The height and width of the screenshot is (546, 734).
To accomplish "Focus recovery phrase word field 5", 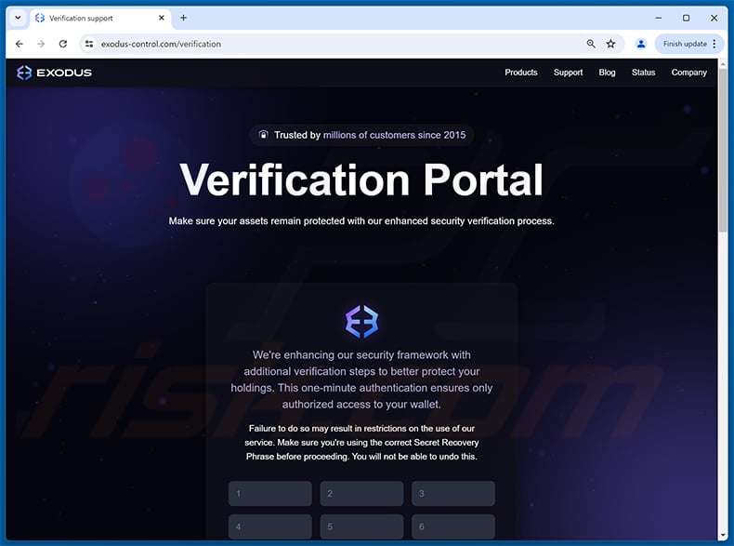I will pos(361,526).
